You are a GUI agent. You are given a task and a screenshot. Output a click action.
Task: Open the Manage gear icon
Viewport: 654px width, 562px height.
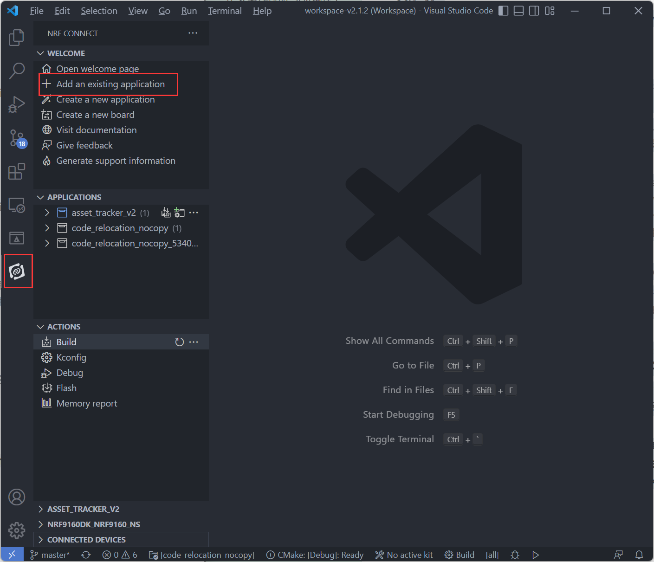(x=17, y=530)
